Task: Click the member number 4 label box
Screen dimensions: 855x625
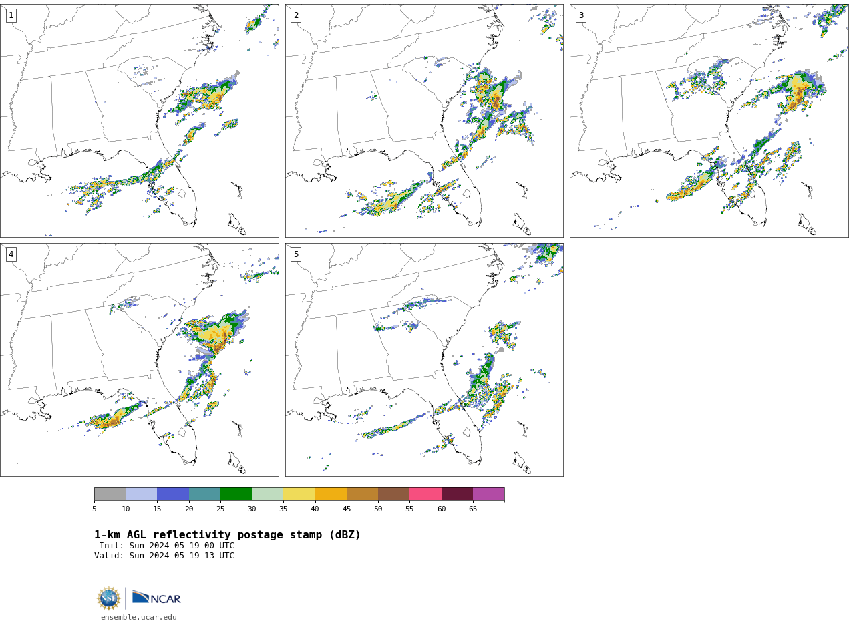Action: click(11, 254)
